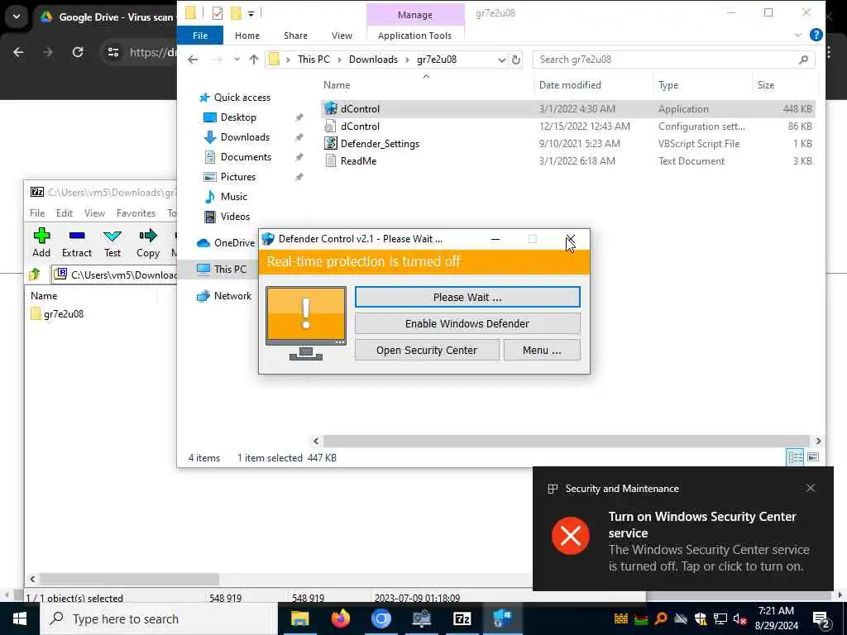Image resolution: width=847 pixels, height=635 pixels.
Task: Click 7-Zip Extract toolbar button
Action: coord(77,242)
